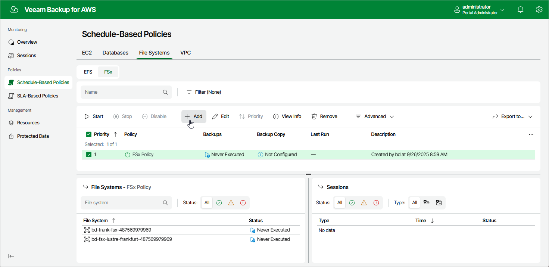Filter sessions by second type icon
Viewport: 549px width, 267px height.
pos(439,202)
